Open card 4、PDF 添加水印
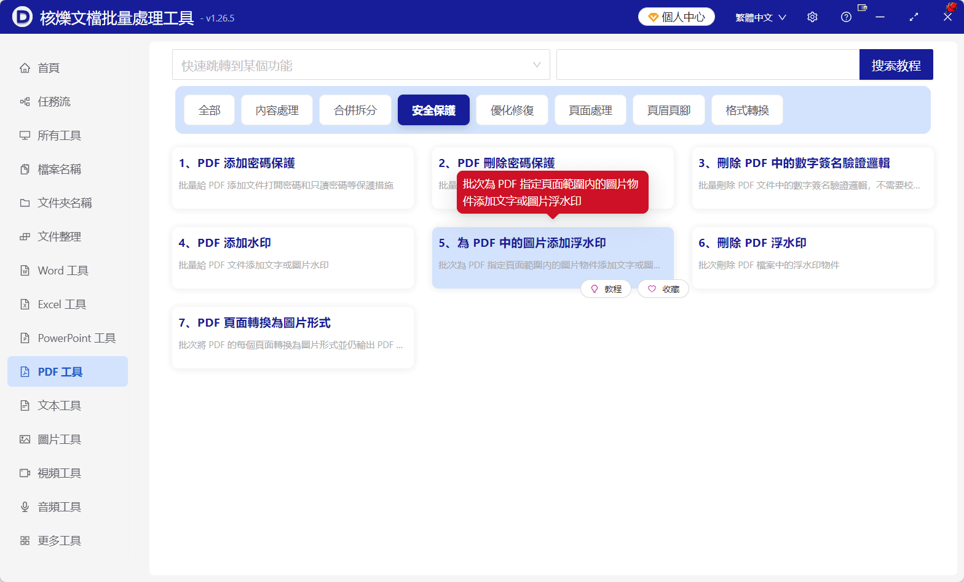This screenshot has width=964, height=582. (293, 258)
